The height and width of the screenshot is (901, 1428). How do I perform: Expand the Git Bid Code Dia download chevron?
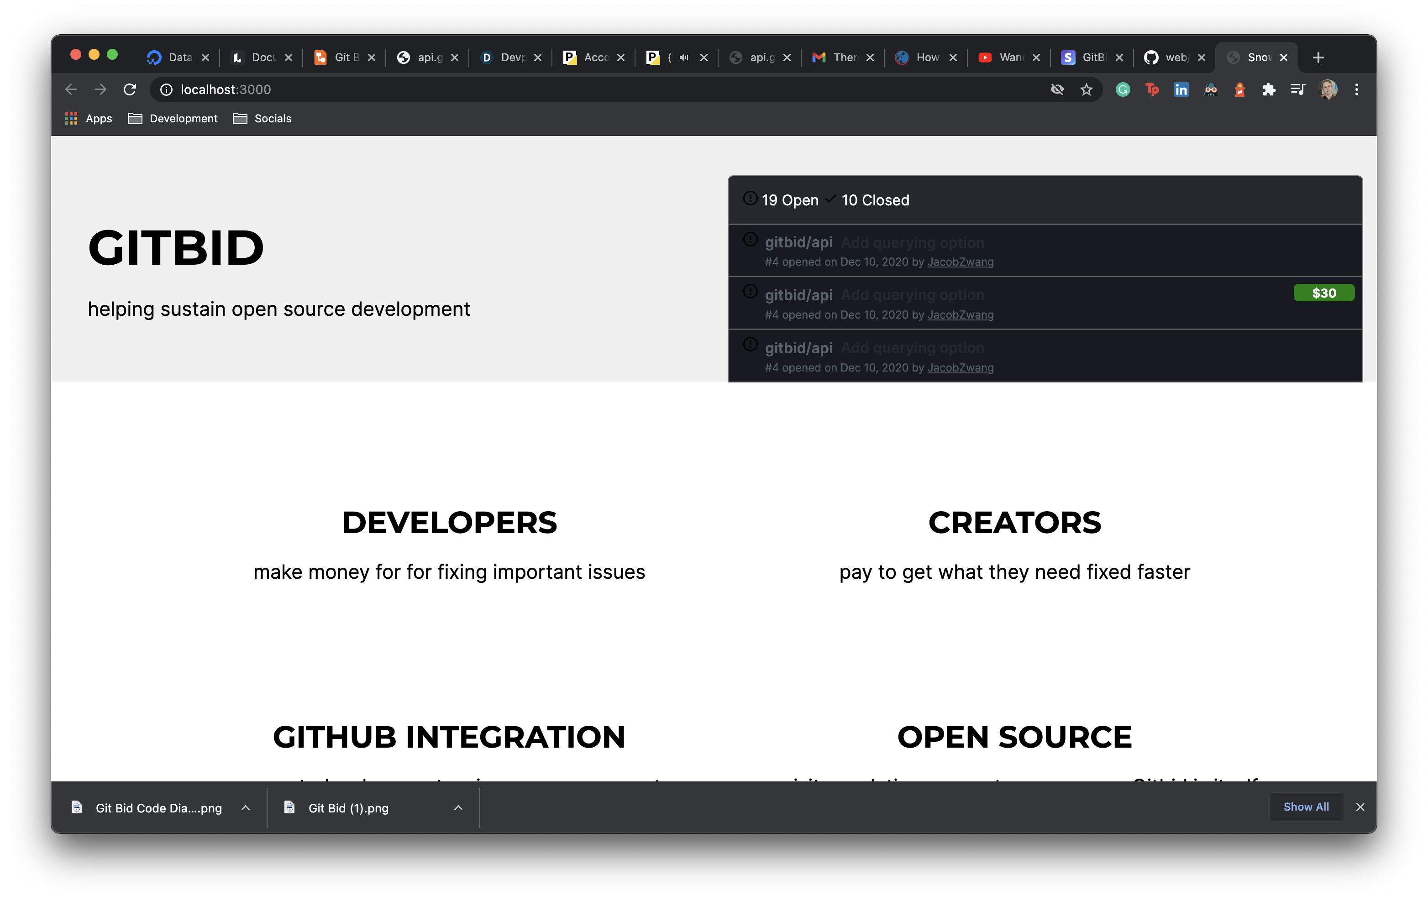(246, 808)
